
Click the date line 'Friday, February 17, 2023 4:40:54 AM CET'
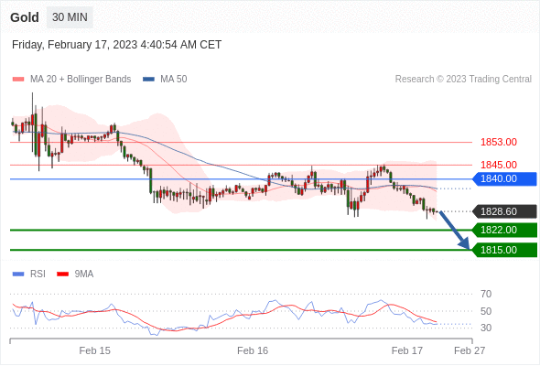[117, 45]
